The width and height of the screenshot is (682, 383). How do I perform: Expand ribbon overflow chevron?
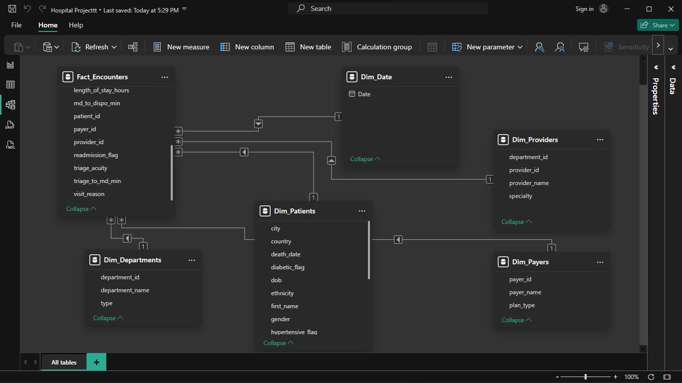click(x=658, y=45)
